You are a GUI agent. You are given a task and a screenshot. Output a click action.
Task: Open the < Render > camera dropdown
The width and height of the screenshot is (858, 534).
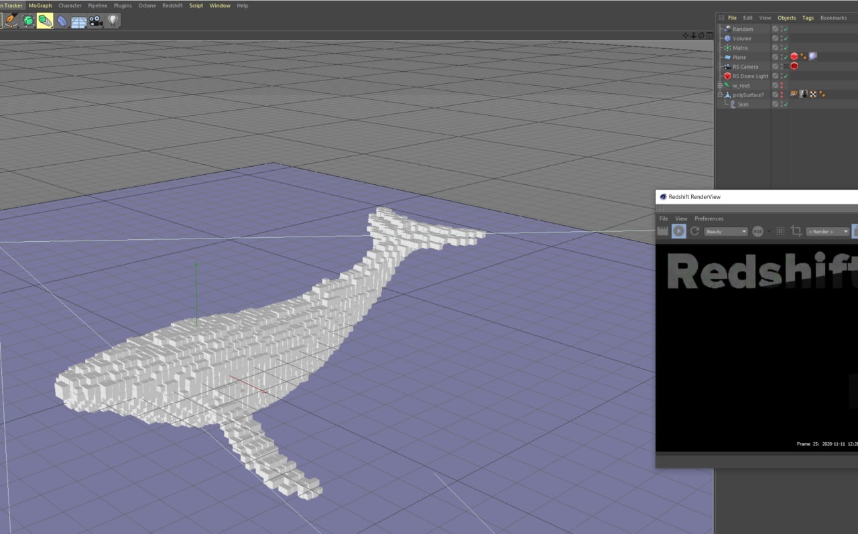pyautogui.click(x=828, y=231)
